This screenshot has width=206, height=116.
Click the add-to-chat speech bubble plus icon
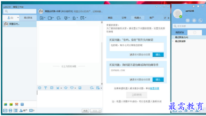pos(59,18)
